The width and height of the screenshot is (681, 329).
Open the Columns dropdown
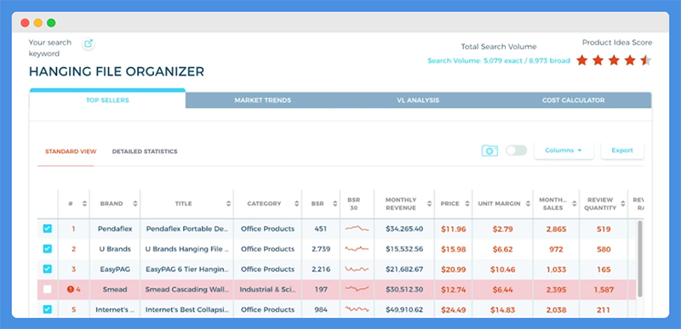[564, 150]
